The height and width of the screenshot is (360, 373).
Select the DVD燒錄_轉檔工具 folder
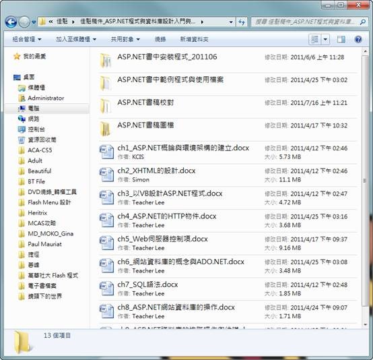click(x=47, y=191)
